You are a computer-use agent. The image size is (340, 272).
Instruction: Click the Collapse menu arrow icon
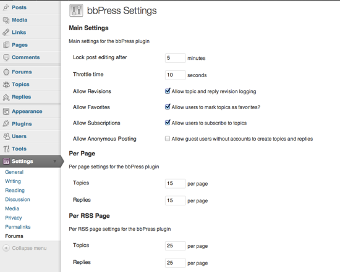pos(6,248)
